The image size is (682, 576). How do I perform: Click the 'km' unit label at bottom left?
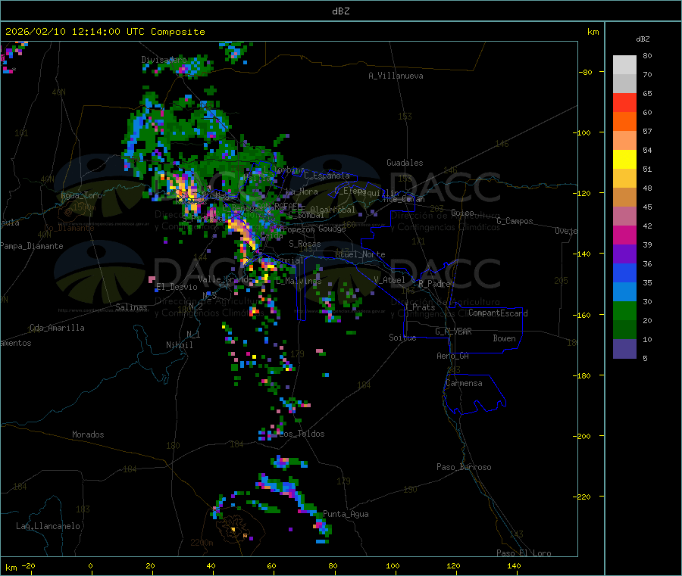11,568
